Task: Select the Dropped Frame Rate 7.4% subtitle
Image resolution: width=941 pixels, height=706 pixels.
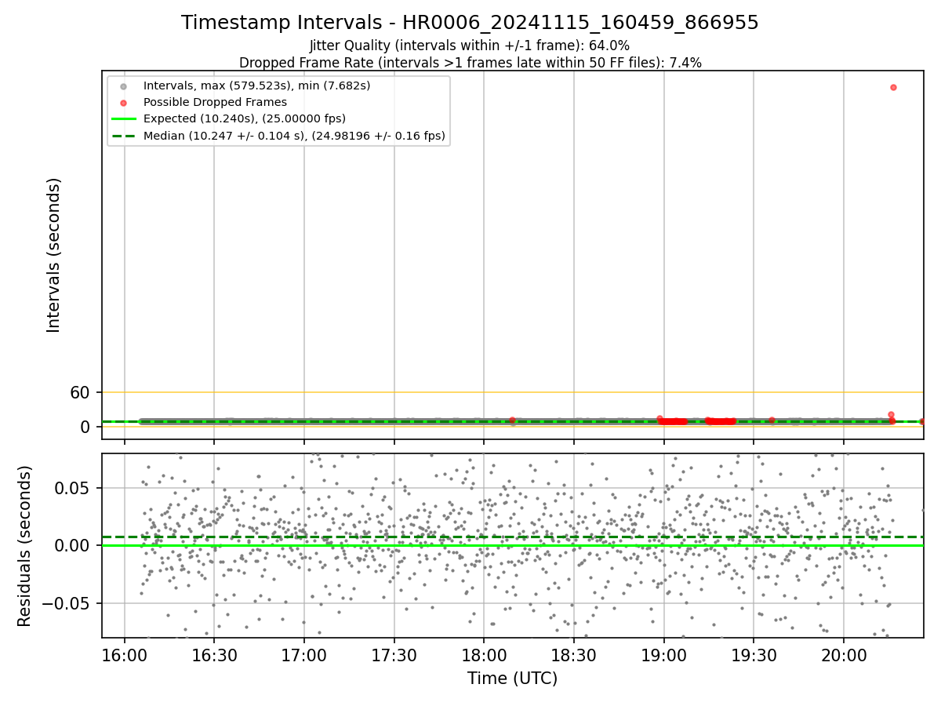Action: (470, 62)
